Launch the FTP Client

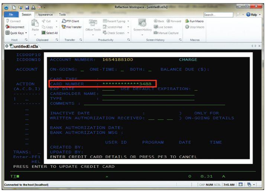[71, 21]
